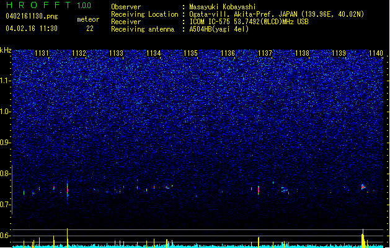
Task: Click the 1140 time marker
Action: [x=376, y=53]
